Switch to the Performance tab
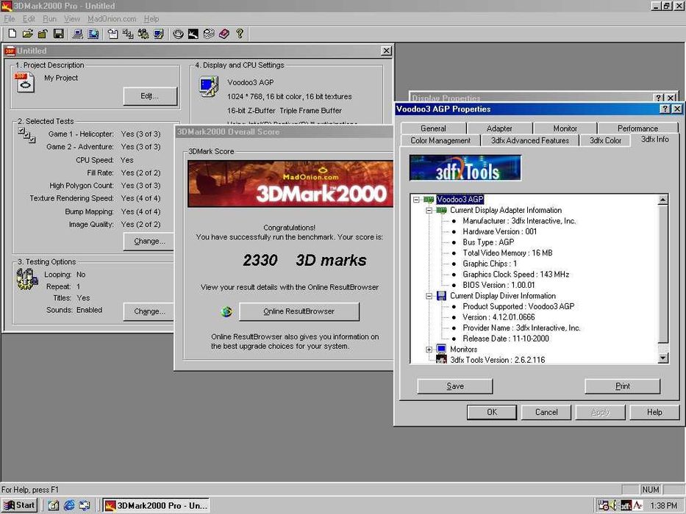 click(x=637, y=128)
